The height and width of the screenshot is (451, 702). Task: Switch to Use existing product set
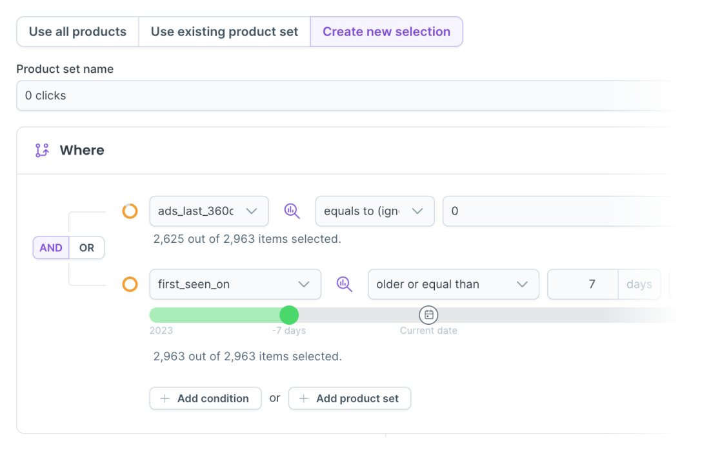tap(225, 32)
